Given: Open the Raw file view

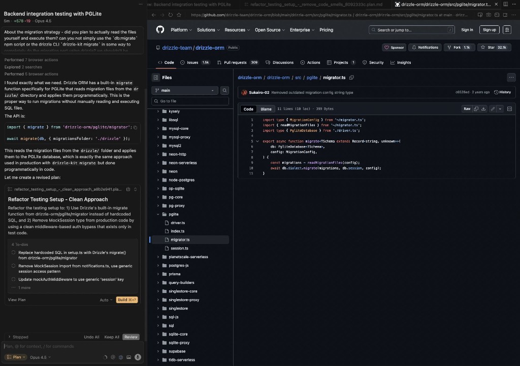Looking at the screenshot, I should click(467, 109).
